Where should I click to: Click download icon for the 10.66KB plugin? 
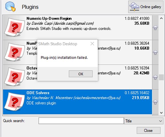[x=155, y=52]
